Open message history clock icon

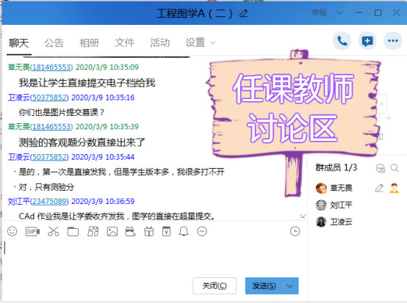(295, 231)
